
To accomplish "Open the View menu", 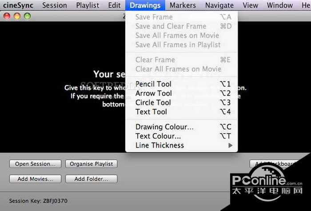I will click(250, 5).
